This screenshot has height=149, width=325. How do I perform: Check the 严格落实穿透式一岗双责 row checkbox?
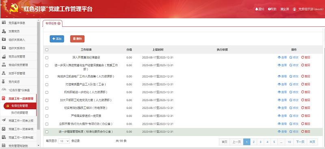pos(47,116)
